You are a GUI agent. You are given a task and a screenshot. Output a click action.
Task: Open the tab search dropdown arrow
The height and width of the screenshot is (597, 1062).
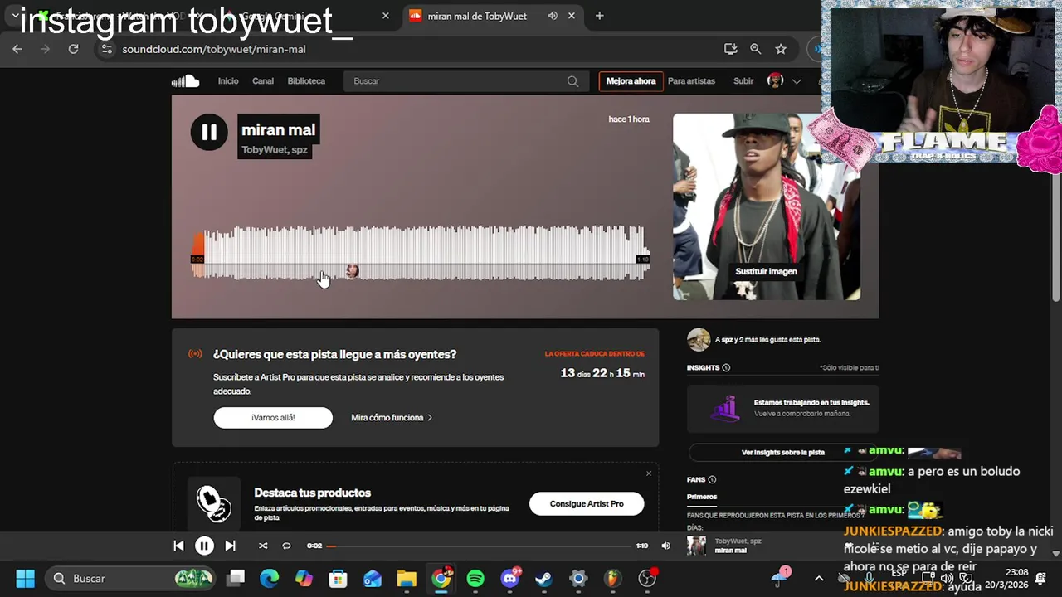tap(15, 16)
